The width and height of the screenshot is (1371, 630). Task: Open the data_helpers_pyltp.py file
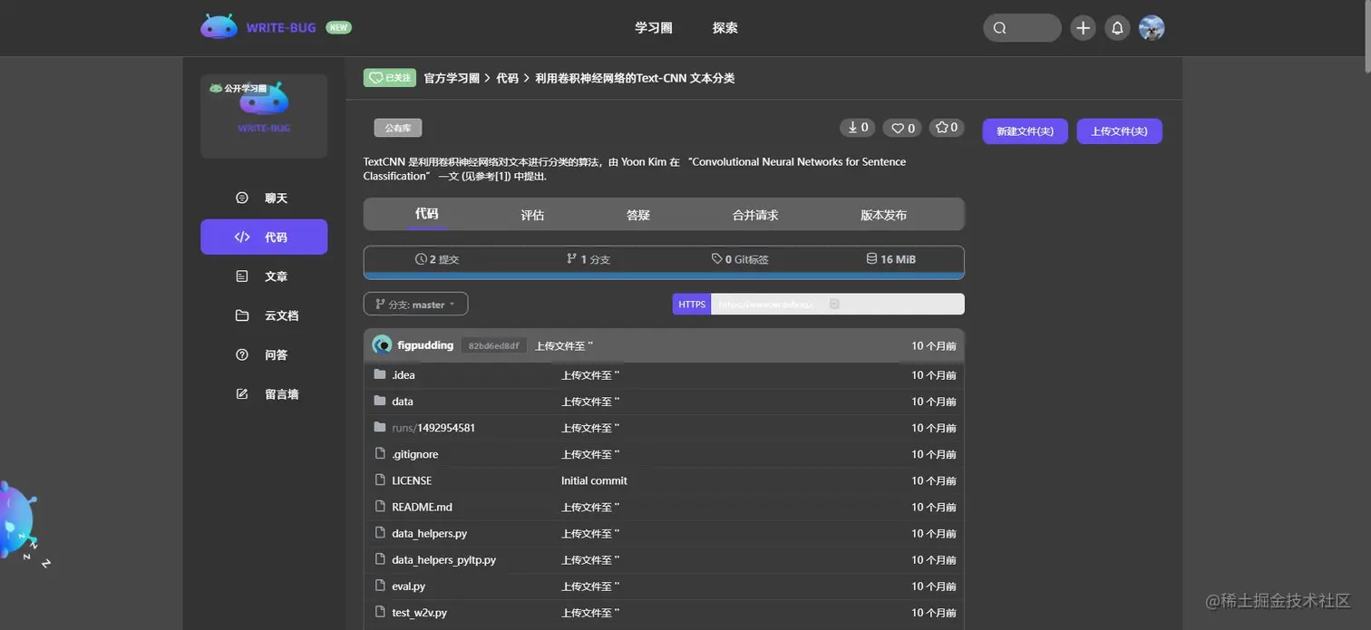tap(444, 559)
